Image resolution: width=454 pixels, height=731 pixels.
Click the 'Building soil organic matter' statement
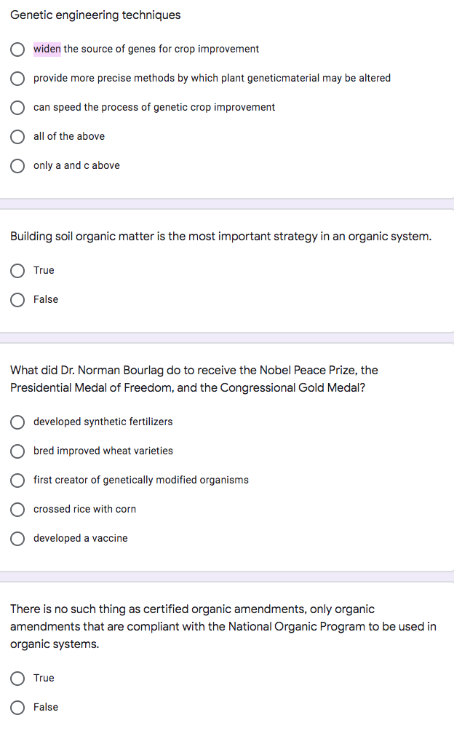220,237
